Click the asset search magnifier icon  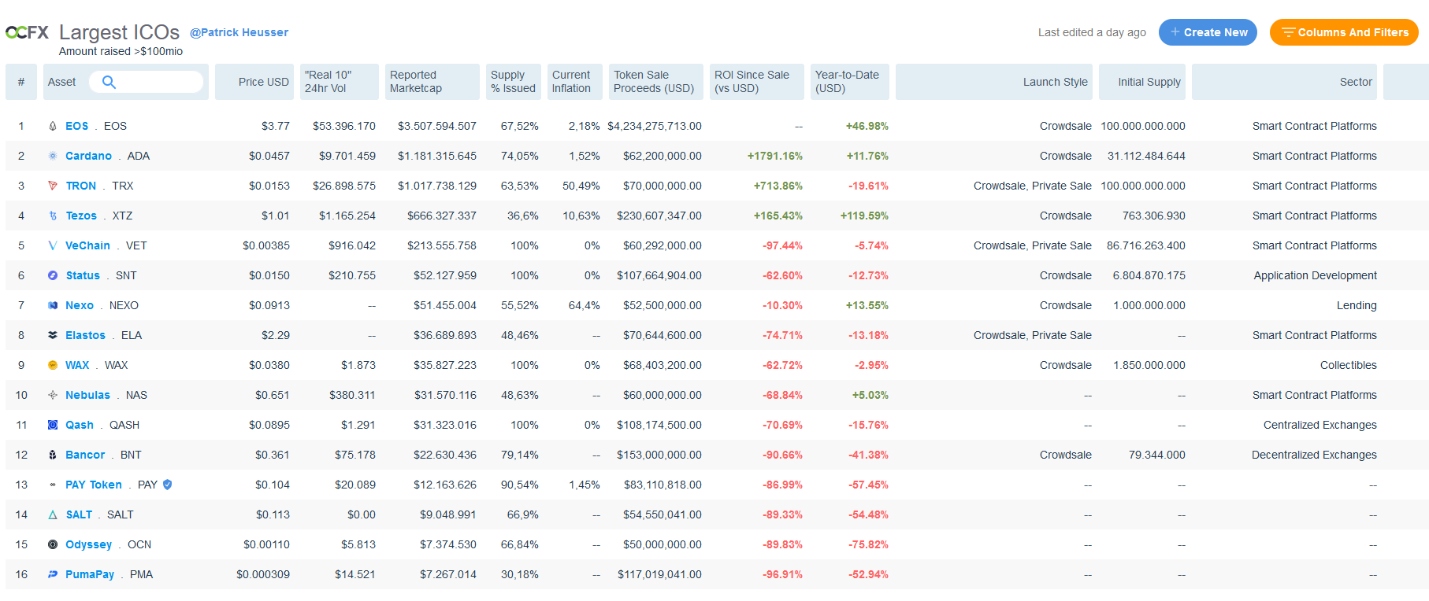(109, 82)
